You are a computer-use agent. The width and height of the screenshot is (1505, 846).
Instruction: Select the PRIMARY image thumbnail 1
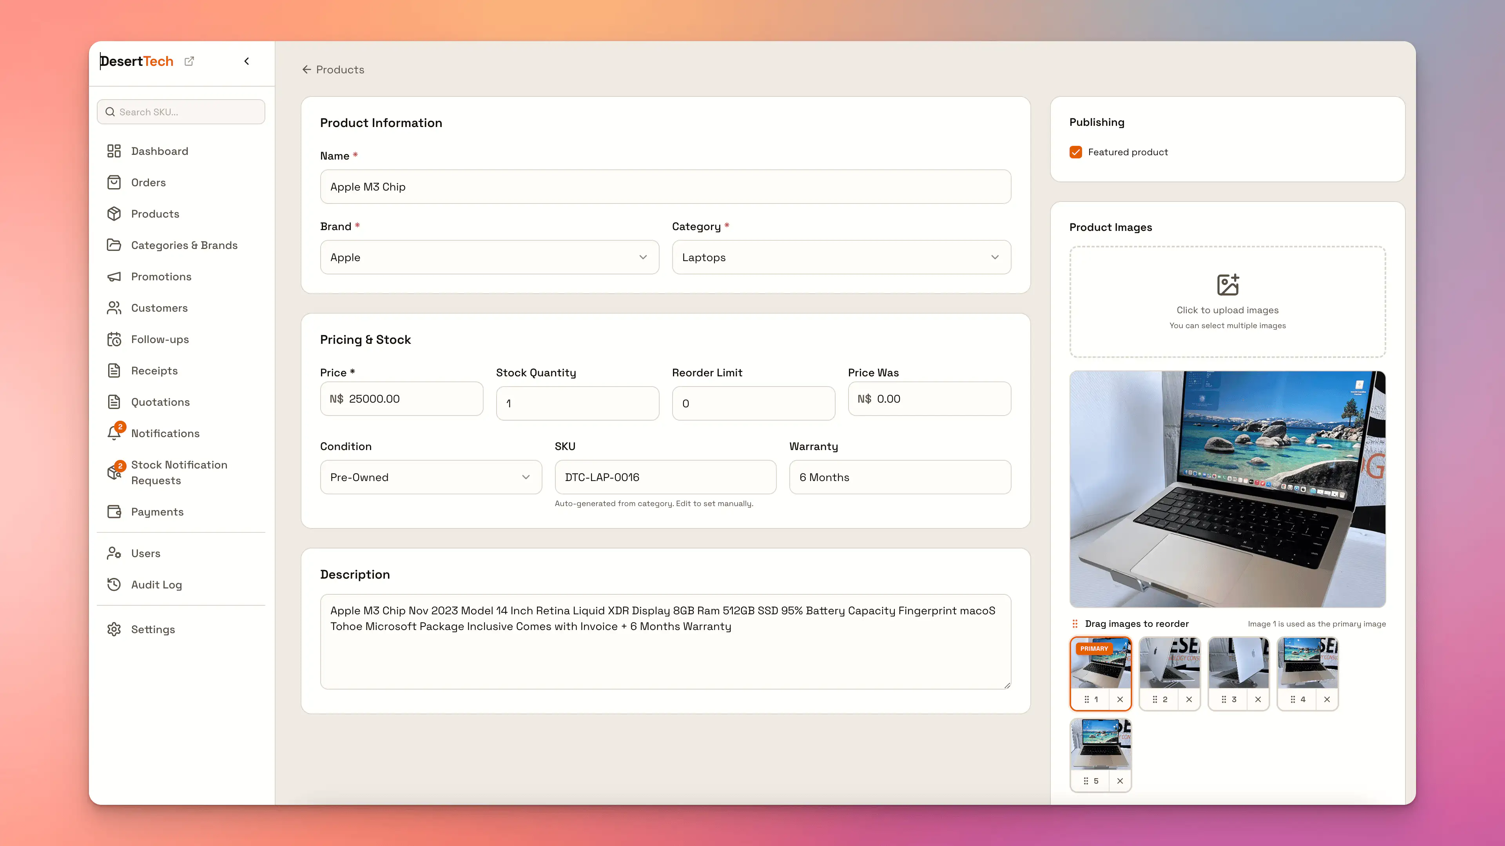pyautogui.click(x=1101, y=663)
